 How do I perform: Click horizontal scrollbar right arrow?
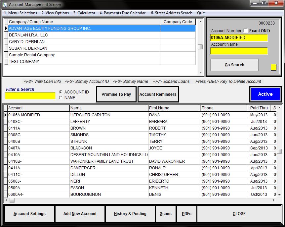(274, 200)
